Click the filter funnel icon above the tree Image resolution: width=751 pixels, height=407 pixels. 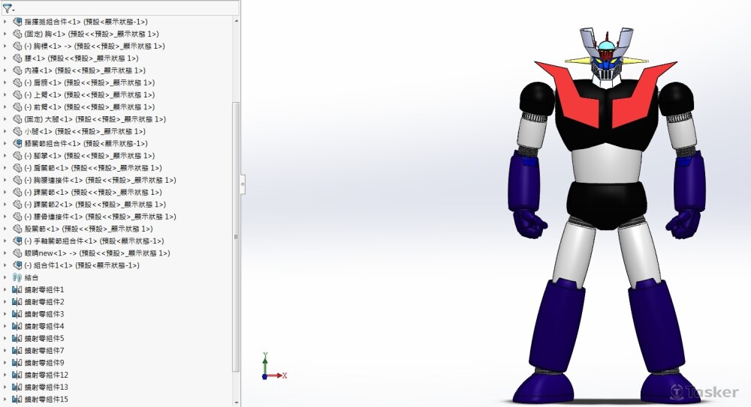[x=7, y=8]
